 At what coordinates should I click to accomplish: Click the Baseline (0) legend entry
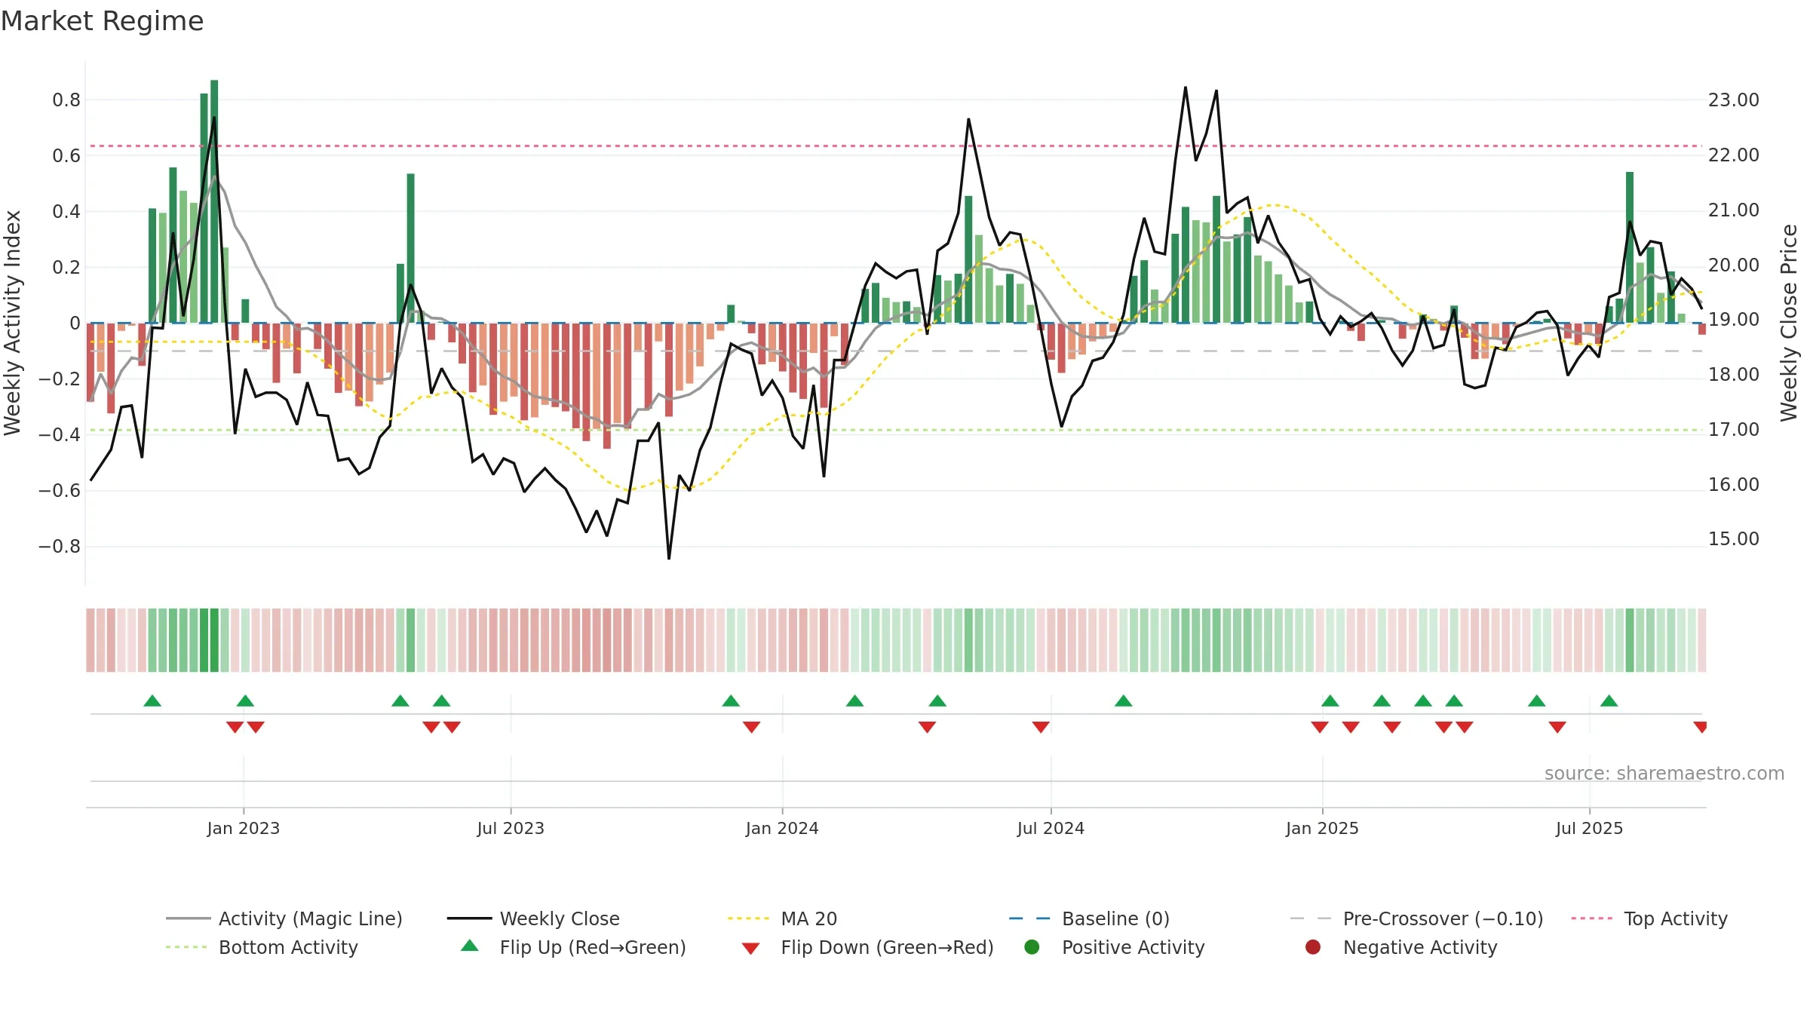coord(1089,918)
